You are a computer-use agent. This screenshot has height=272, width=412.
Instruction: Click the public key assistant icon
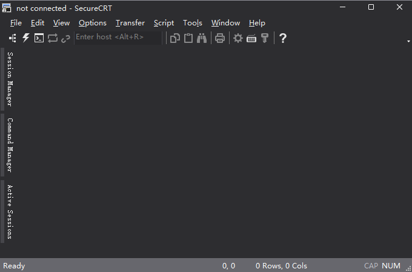[265, 38]
